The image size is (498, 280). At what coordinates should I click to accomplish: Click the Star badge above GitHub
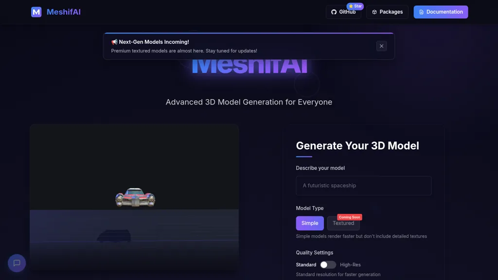355,6
